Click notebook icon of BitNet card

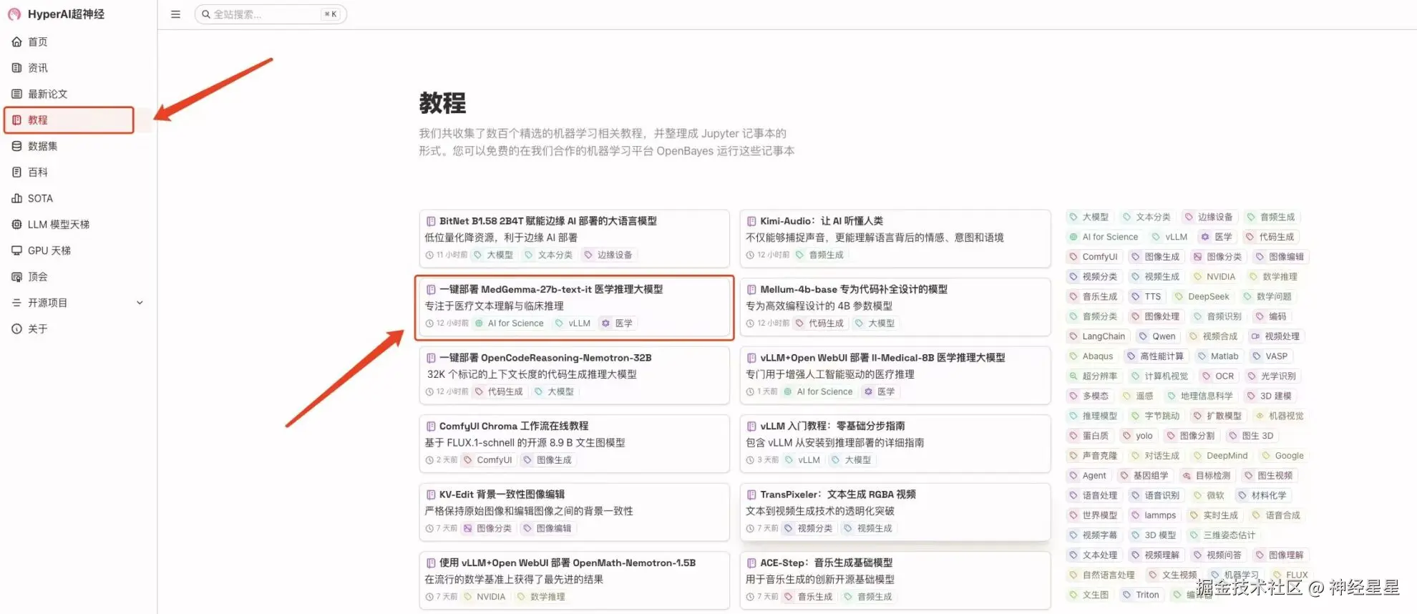point(431,221)
